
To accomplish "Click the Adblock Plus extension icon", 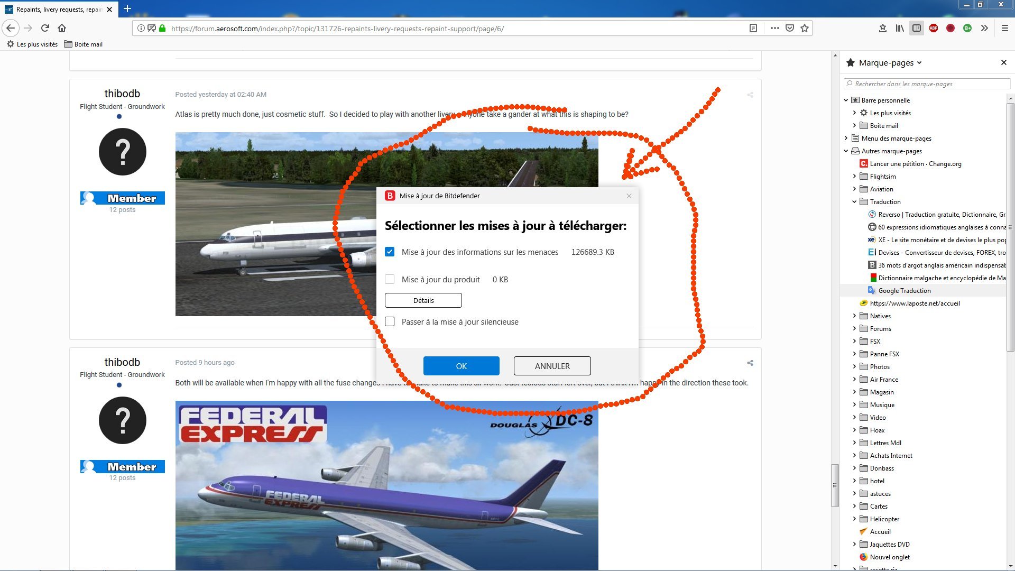I will (x=934, y=28).
